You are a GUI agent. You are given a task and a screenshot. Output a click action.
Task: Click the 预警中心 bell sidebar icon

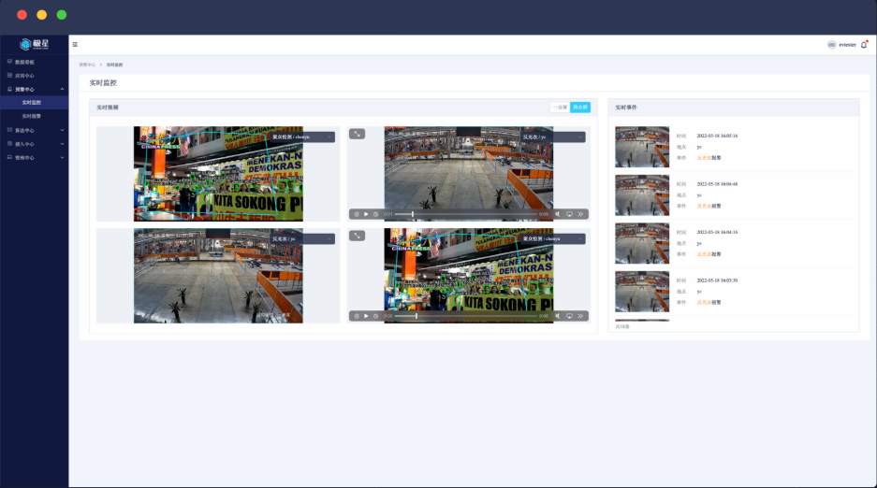point(9,89)
